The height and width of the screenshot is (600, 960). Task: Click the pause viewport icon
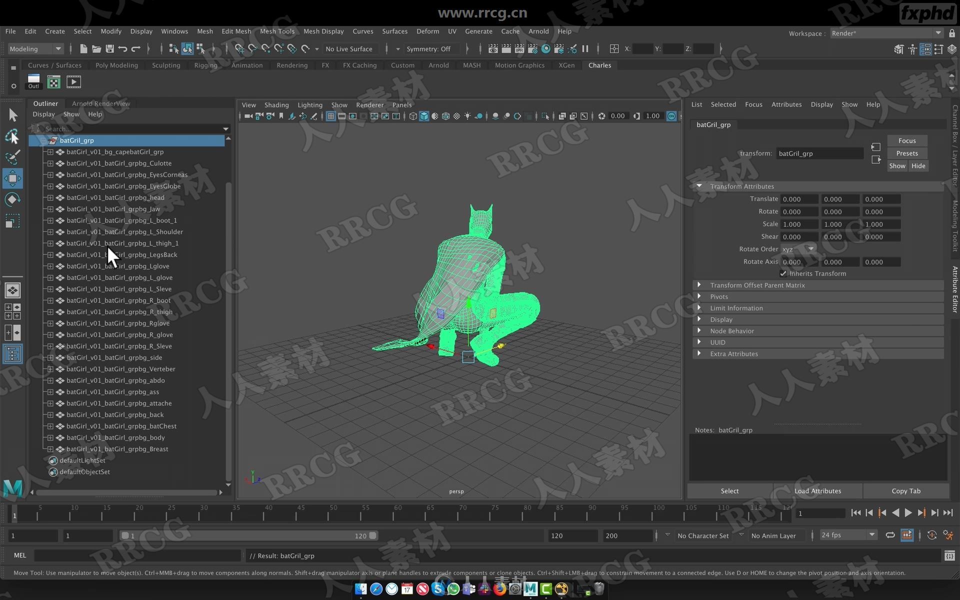pyautogui.click(x=585, y=48)
